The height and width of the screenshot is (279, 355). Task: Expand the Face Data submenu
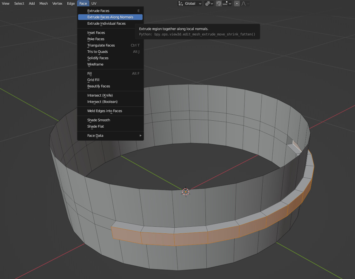[x=111, y=136]
